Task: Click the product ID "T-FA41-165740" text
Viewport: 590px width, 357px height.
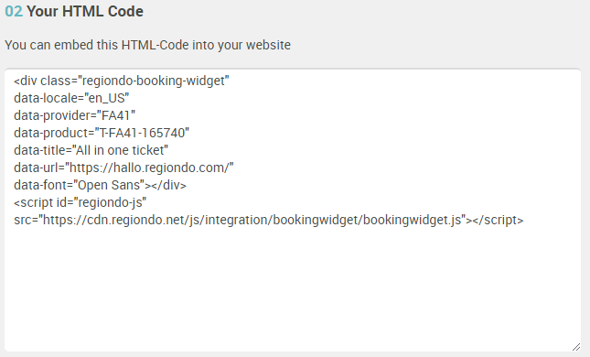Action: pyautogui.click(x=144, y=133)
